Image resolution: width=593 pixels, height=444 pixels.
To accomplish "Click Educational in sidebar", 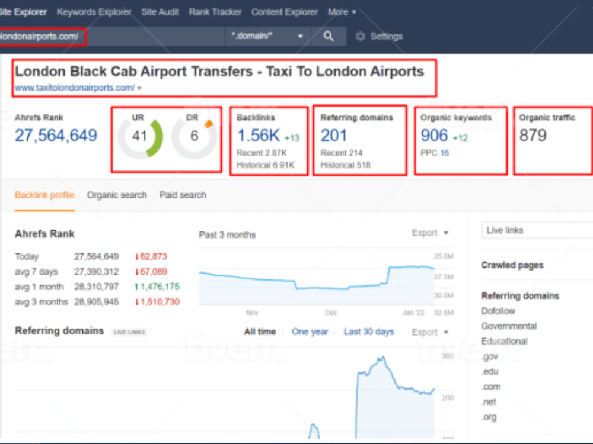I will [504, 342].
